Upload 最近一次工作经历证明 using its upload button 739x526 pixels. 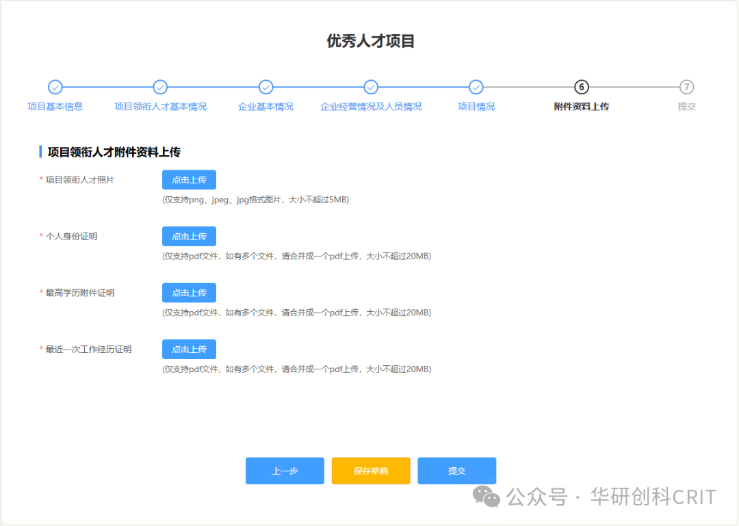pyautogui.click(x=189, y=349)
